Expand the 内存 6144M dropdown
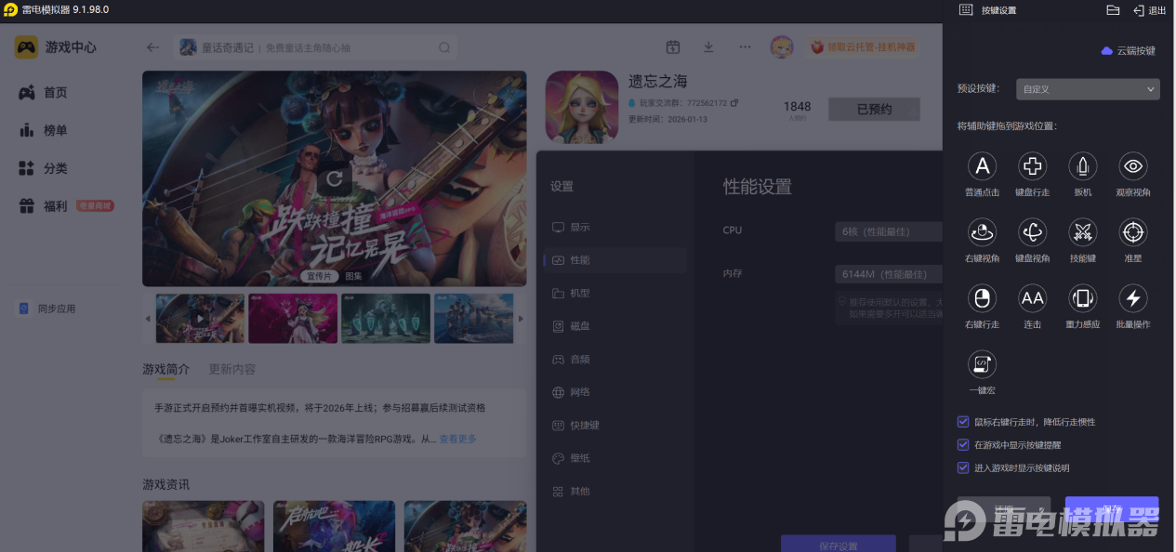Screen dimensions: 1176x552 tap(888, 274)
